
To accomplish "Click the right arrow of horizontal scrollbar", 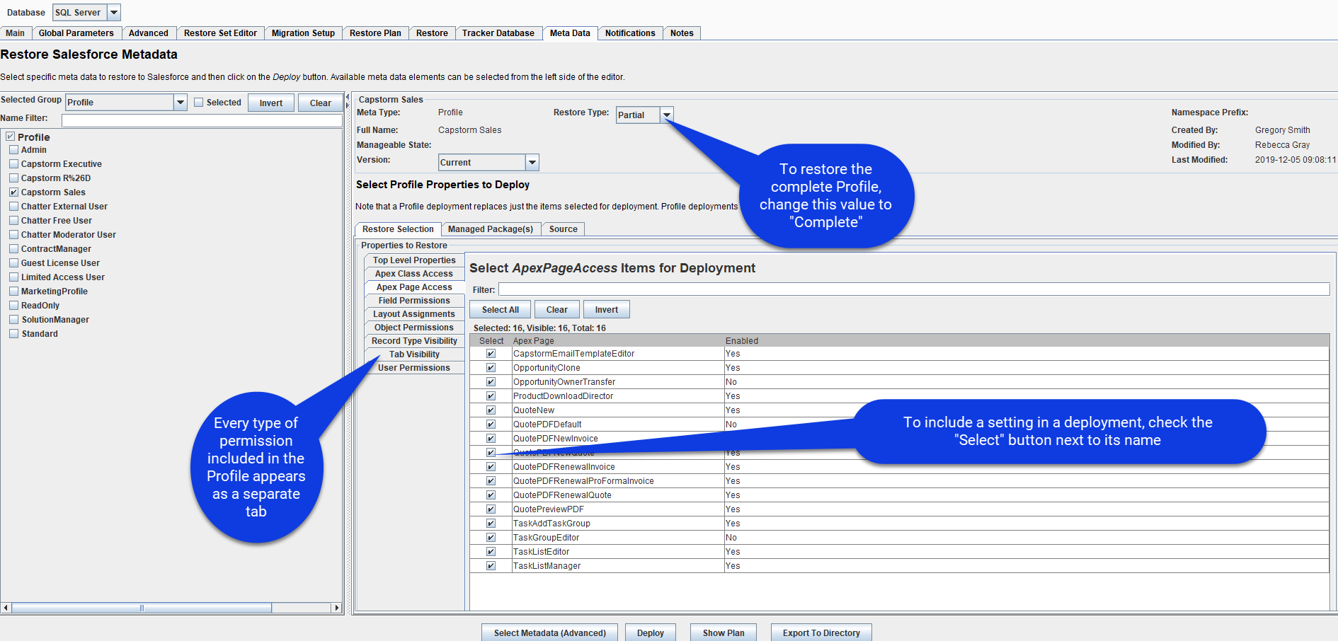I will coord(337,608).
